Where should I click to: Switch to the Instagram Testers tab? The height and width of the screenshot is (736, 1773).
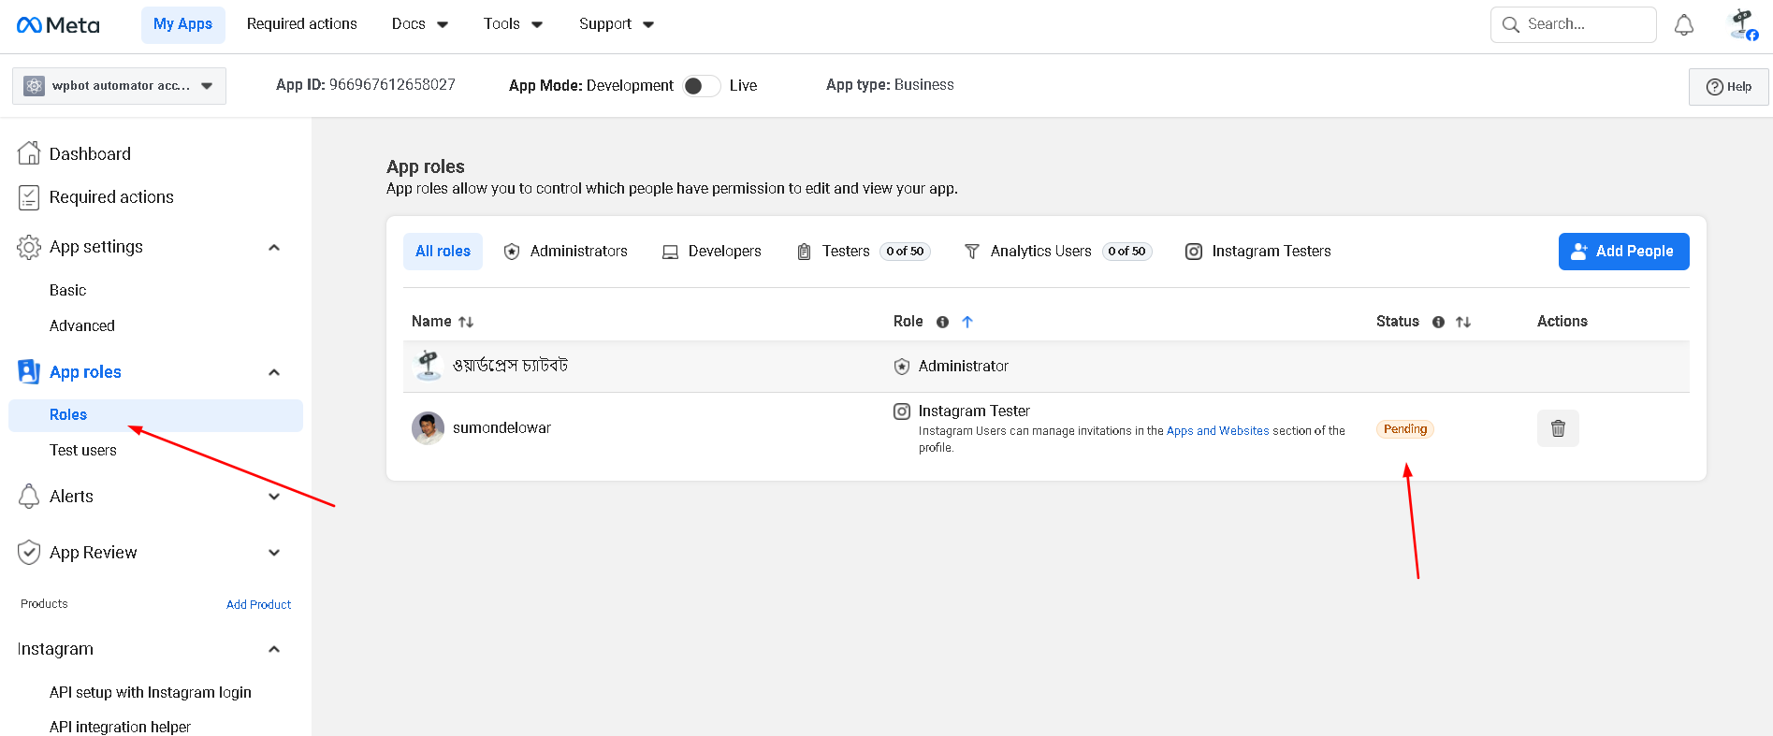click(1257, 252)
